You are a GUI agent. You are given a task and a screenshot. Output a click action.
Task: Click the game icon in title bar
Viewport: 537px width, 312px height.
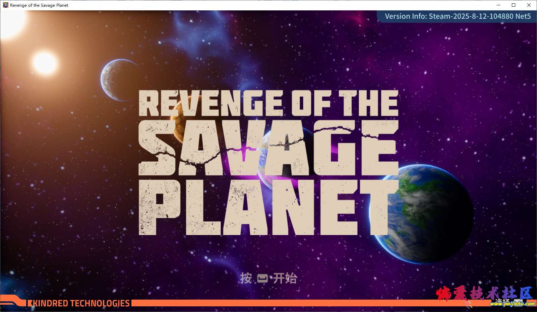click(x=5, y=5)
